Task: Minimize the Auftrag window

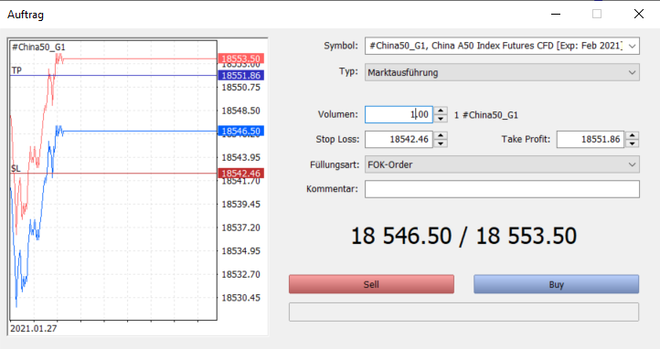Action: pyautogui.click(x=556, y=14)
